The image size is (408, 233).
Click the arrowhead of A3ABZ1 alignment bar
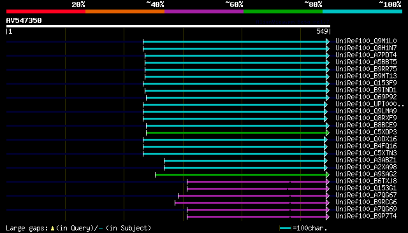pos(326,161)
